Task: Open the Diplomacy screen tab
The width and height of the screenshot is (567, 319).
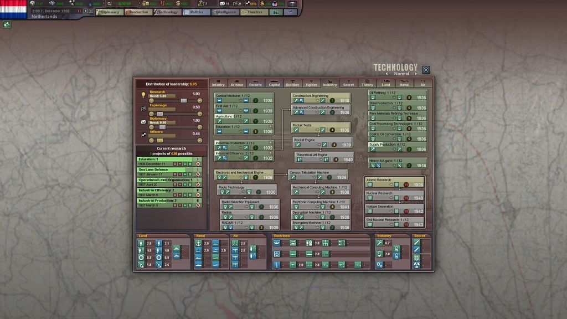Action: pos(109,12)
